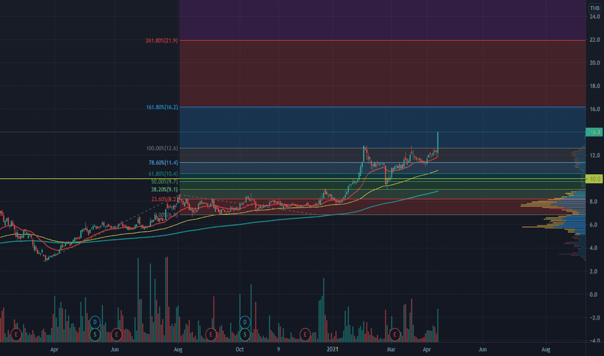
Task: Click the -2.0 price axis label
Action: [x=594, y=318]
